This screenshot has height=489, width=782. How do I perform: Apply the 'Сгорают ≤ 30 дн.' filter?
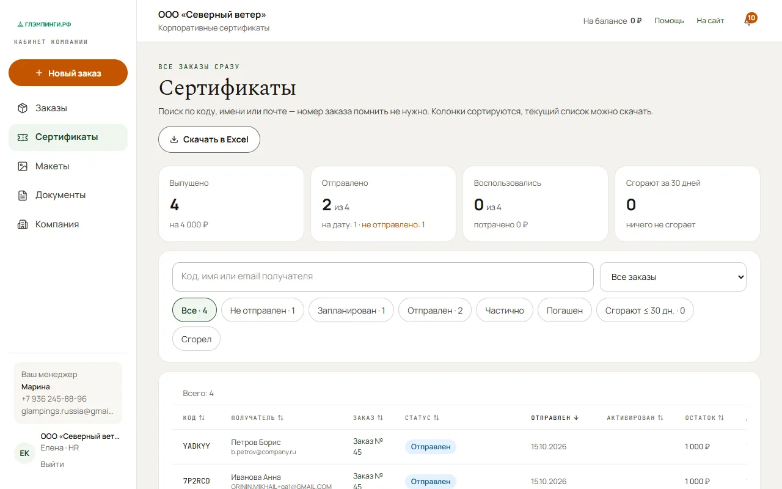[645, 311]
